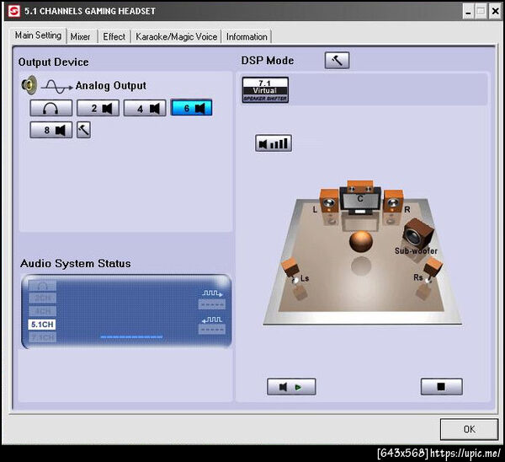Screen dimensions: 505x462
Task: Click the DSP Mode label
Action: [268, 61]
